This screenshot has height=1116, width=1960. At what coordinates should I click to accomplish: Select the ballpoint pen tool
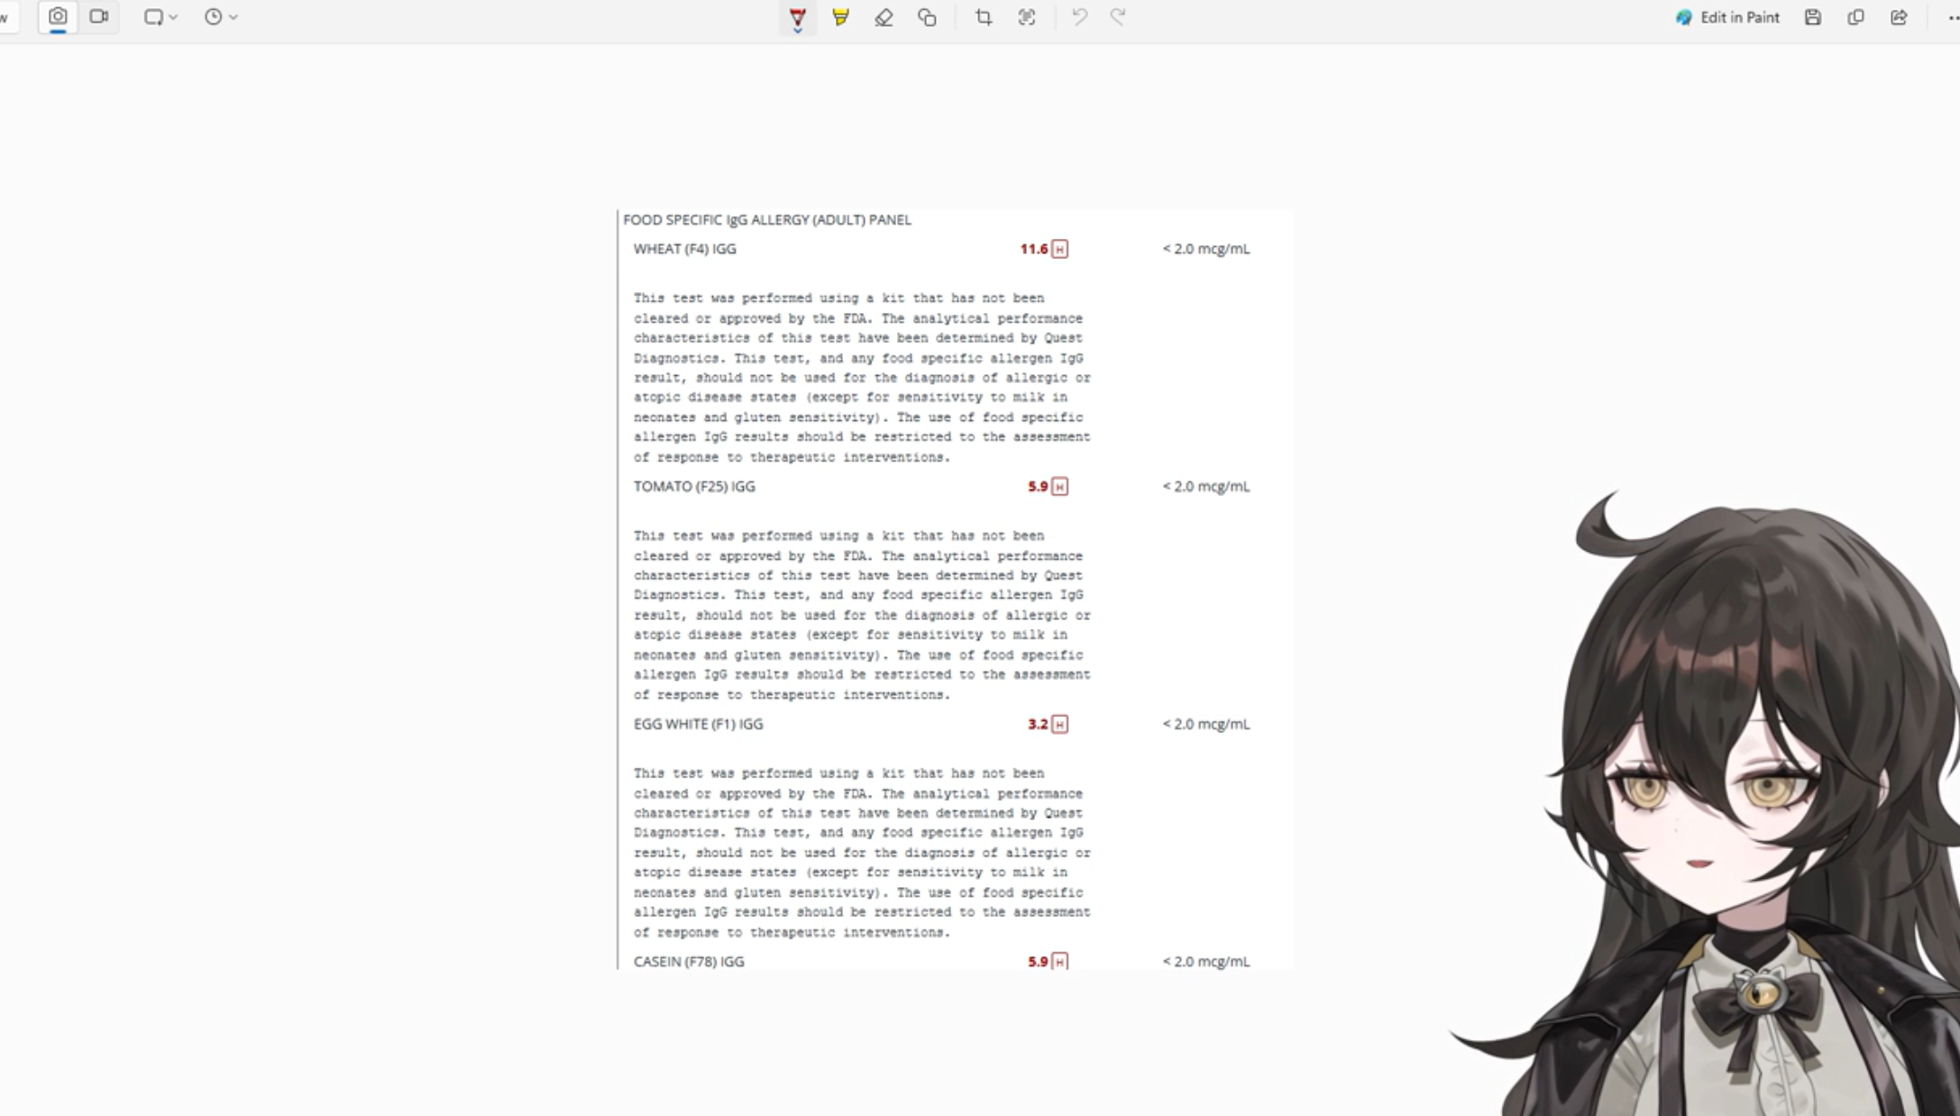pos(797,15)
